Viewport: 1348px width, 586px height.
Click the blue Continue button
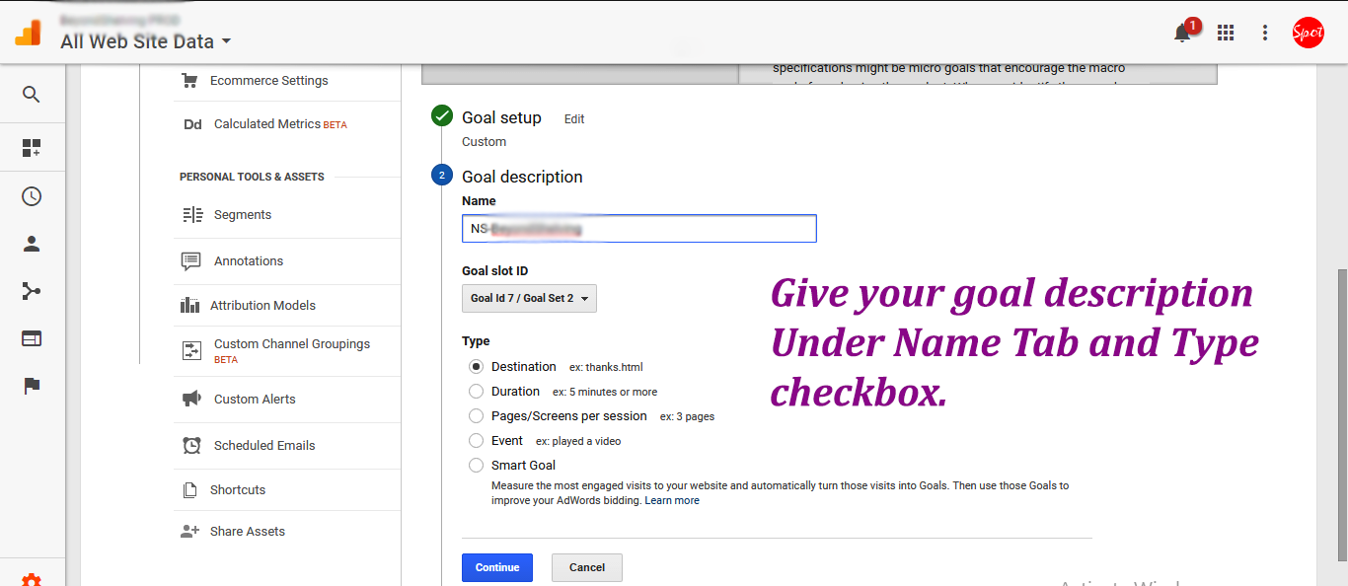tap(497, 567)
